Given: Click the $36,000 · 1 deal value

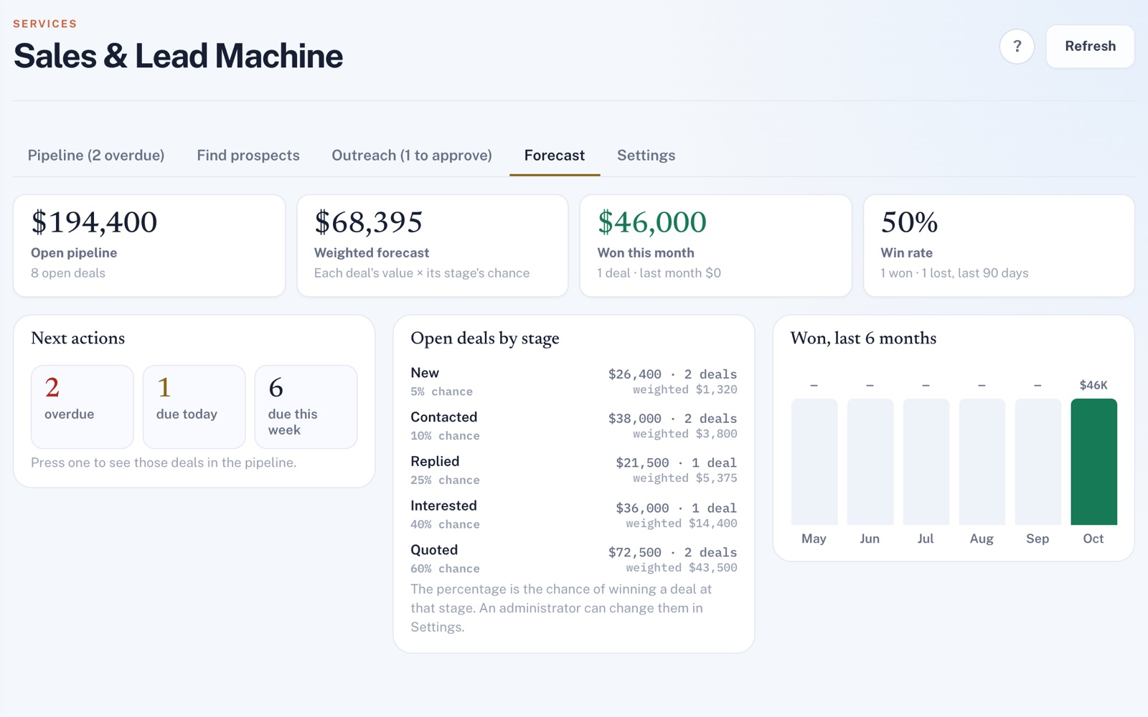Looking at the screenshot, I should [x=676, y=508].
